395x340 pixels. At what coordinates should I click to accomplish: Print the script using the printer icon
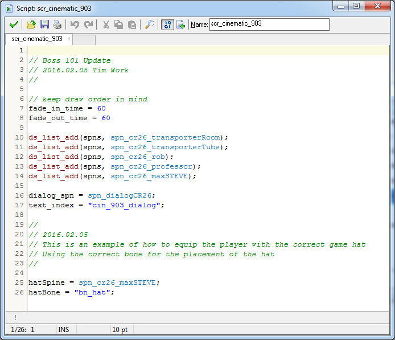tap(57, 24)
